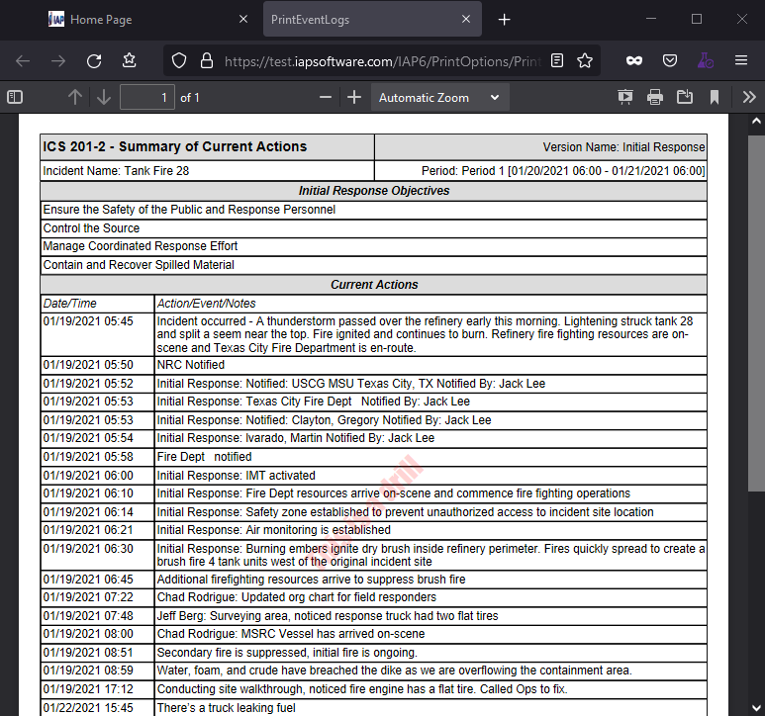
Task: Go forward to next page
Action: (x=58, y=61)
